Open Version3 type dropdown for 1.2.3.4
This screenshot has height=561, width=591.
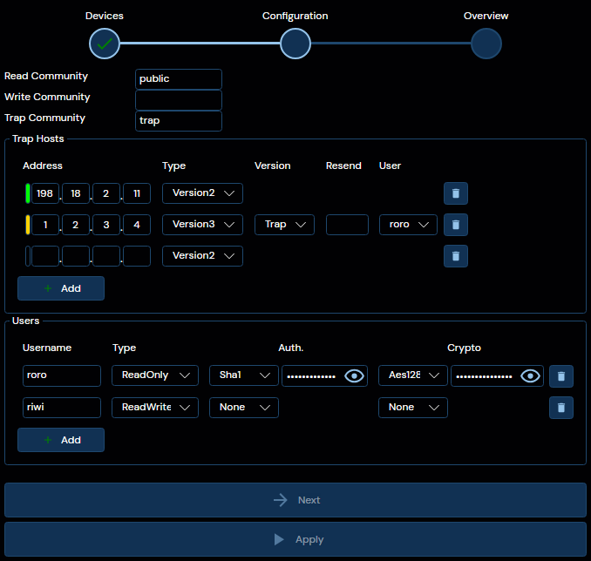click(x=202, y=225)
